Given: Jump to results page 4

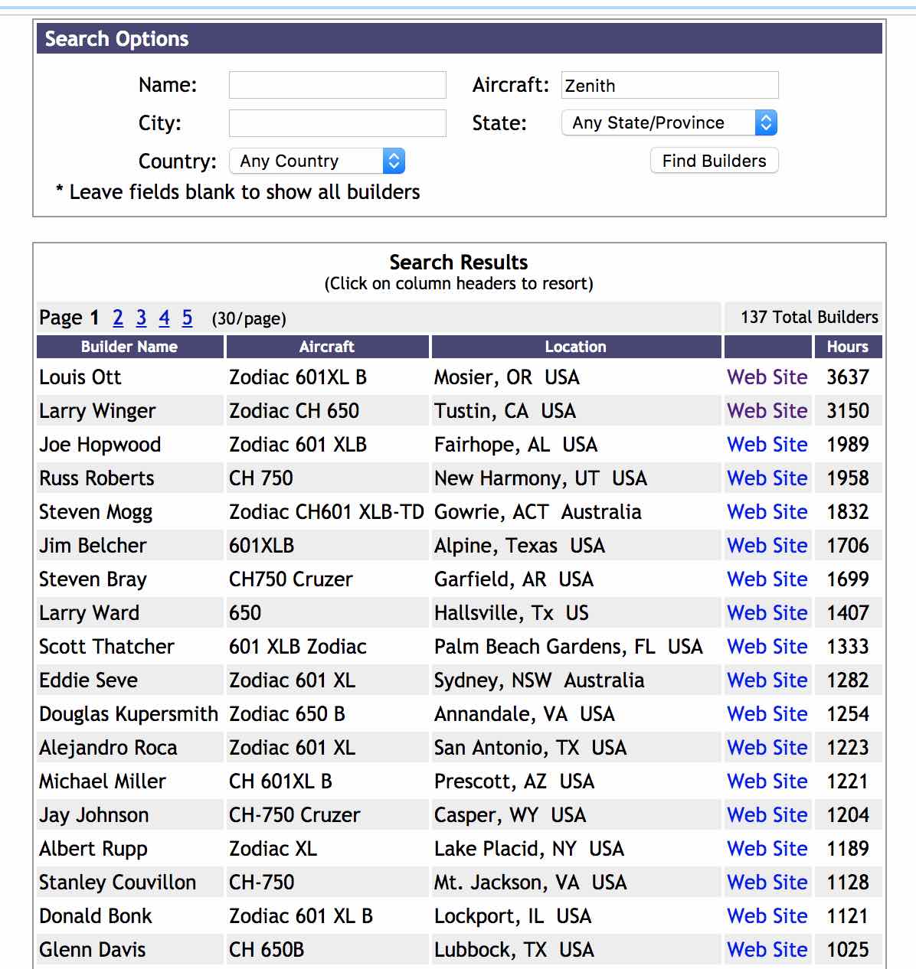Looking at the screenshot, I should pos(164,318).
